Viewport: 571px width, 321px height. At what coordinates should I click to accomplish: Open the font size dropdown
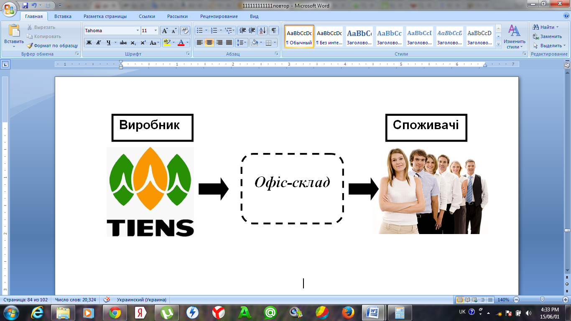pos(156,31)
